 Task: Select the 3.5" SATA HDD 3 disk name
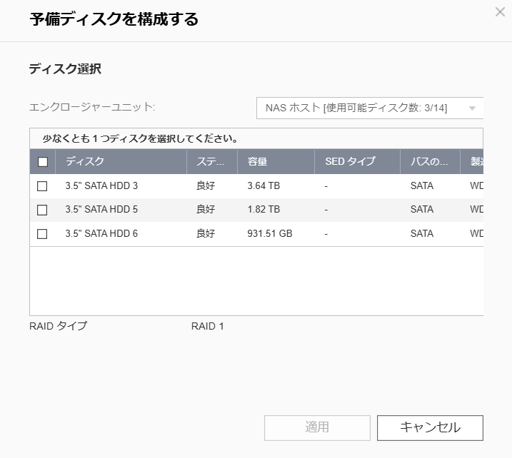pos(101,186)
